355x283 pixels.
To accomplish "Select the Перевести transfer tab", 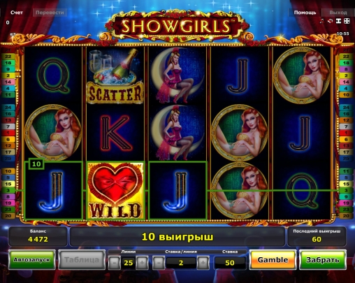I will click(x=50, y=13).
